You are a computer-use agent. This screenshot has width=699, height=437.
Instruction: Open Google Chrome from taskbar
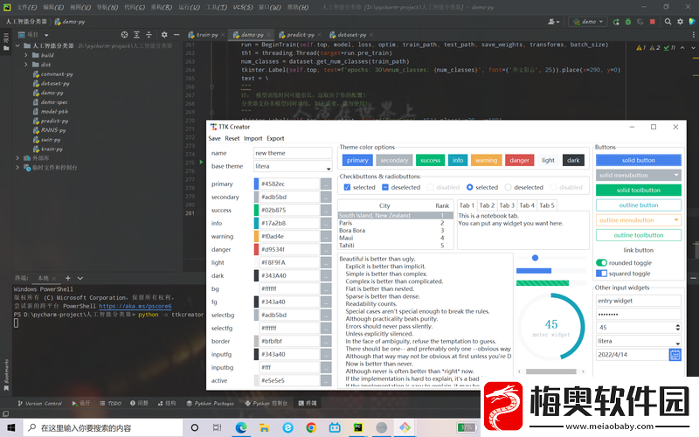point(311,427)
